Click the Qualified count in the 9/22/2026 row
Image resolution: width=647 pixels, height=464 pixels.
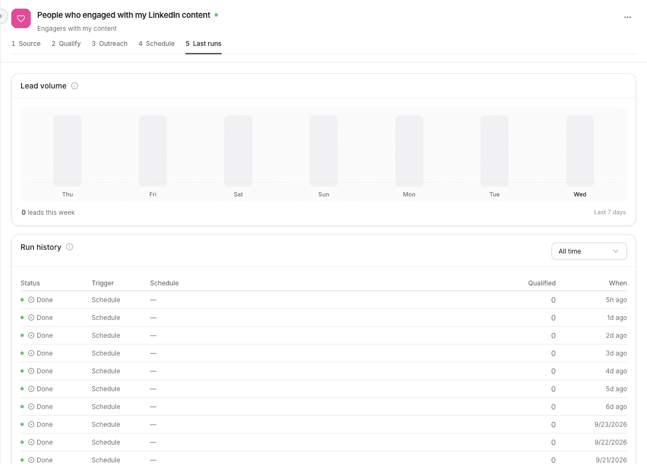pyautogui.click(x=553, y=442)
